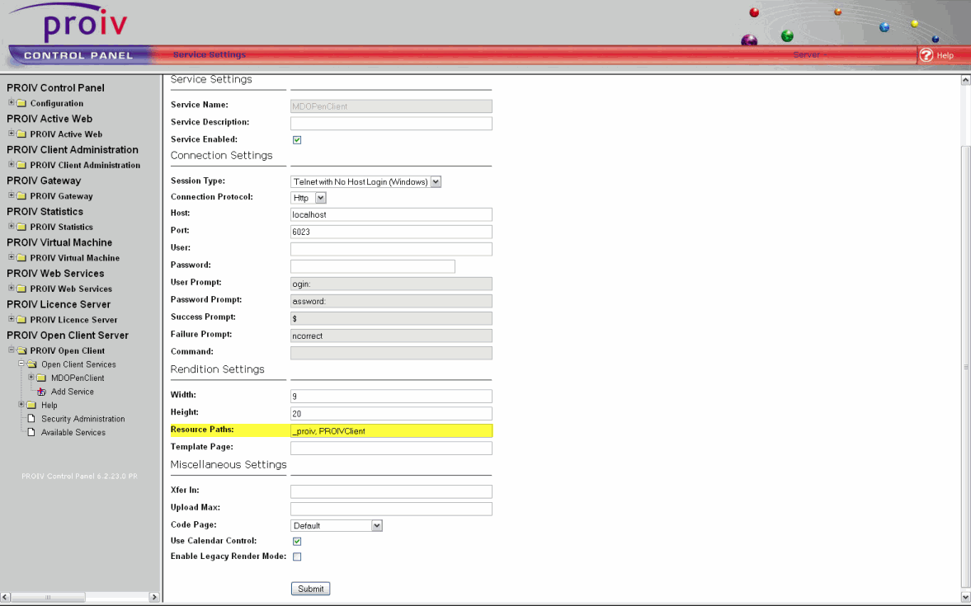
Task: Select PROIV Licence Server tree item
Action: 73,320
